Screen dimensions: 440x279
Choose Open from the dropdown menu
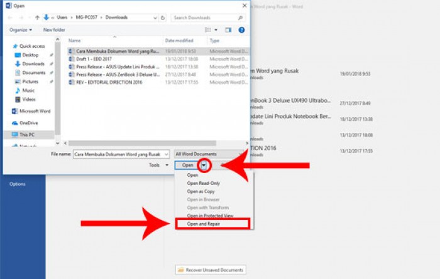(x=192, y=175)
